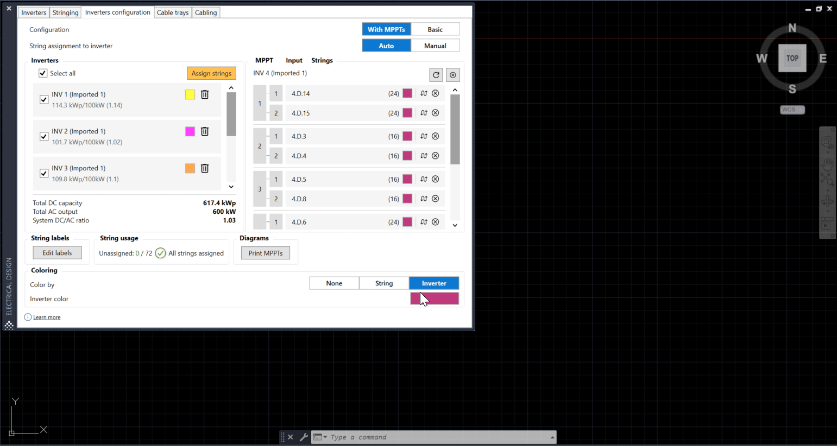Activate Zoom Extents from the navigation bar

pyautogui.click(x=828, y=179)
